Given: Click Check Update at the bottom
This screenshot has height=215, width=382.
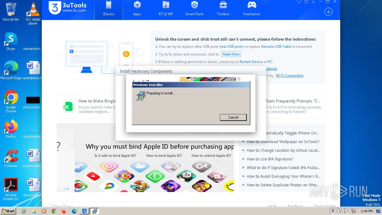Looking at the screenshot, I should coord(324,206).
